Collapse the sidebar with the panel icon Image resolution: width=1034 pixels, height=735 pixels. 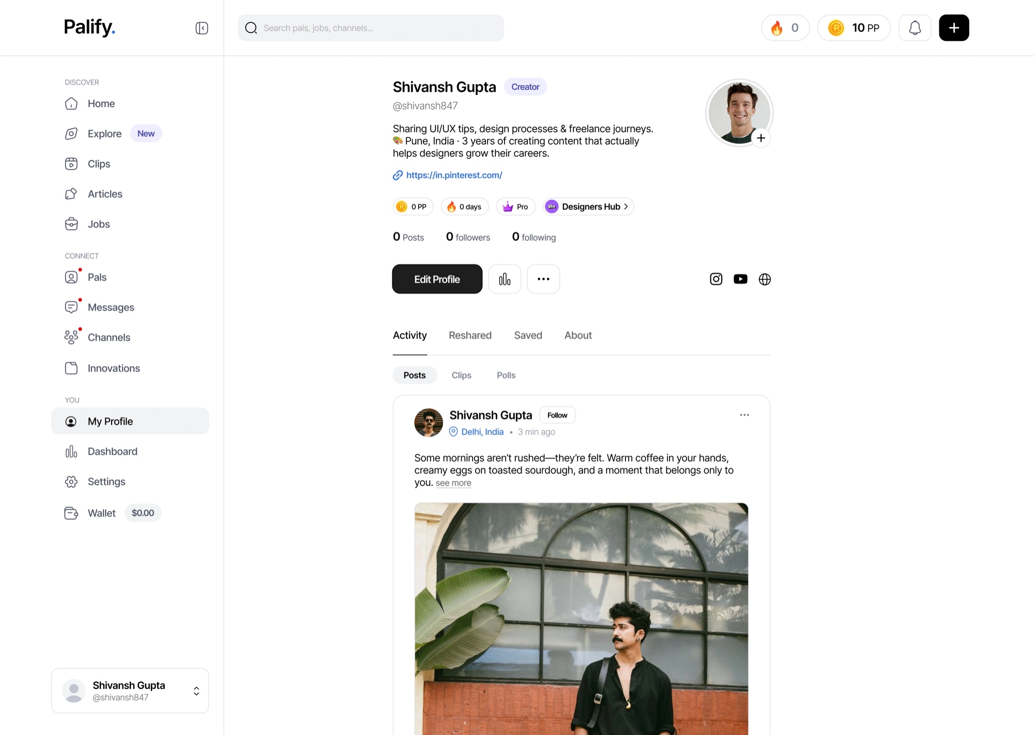coord(202,28)
